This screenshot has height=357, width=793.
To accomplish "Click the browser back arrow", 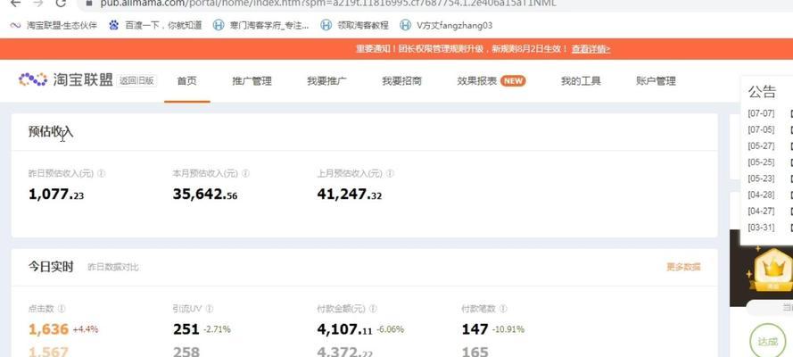I will click(15, 3).
